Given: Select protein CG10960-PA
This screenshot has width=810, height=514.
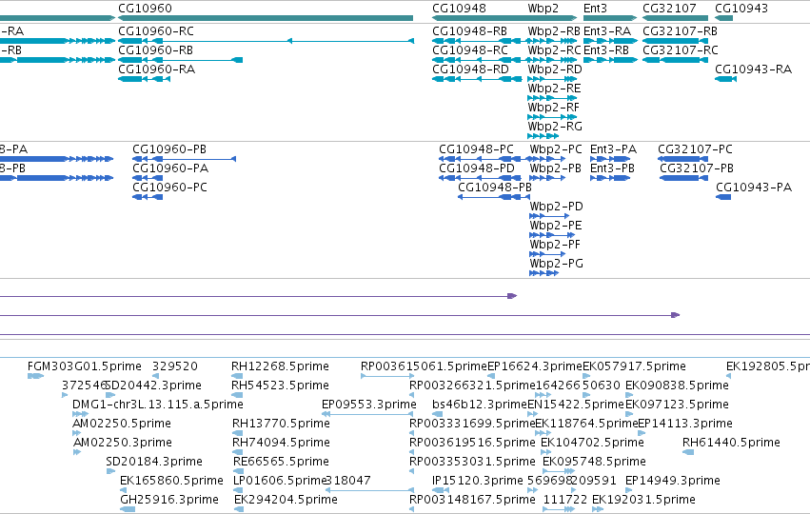Looking at the screenshot, I should pyautogui.click(x=170, y=168).
